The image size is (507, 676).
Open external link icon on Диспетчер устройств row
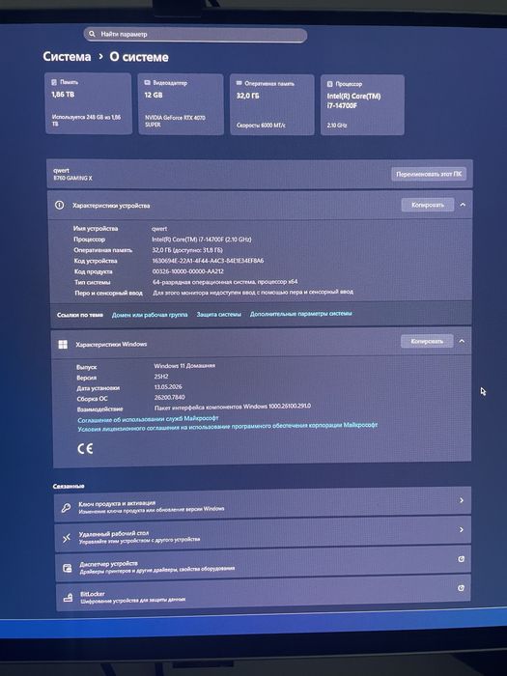(461, 559)
